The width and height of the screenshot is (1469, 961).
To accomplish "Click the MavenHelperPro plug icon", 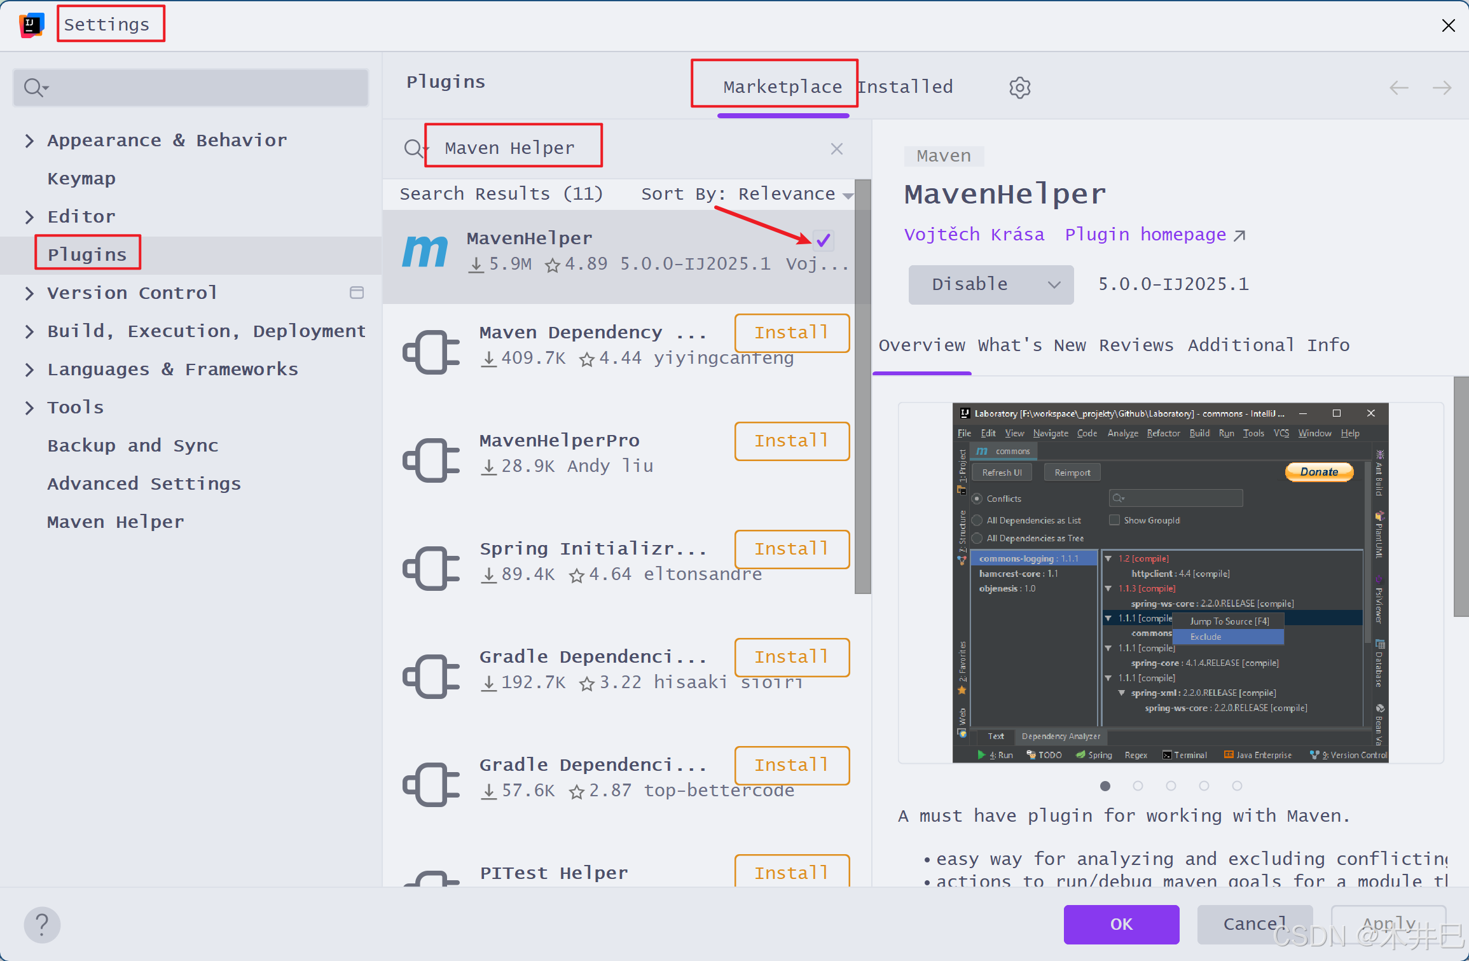I will point(431,460).
